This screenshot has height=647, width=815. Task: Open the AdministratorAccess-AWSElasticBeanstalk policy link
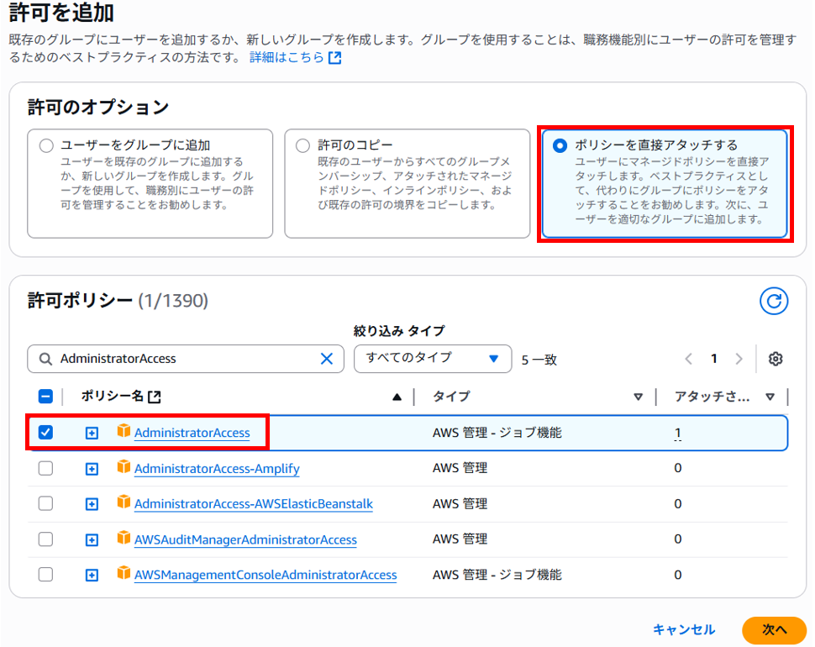[x=254, y=503]
